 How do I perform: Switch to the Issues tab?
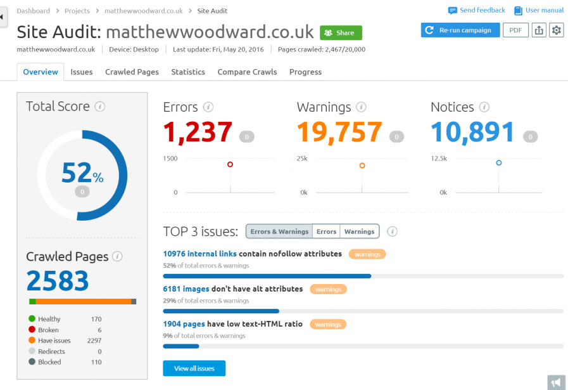click(x=82, y=72)
